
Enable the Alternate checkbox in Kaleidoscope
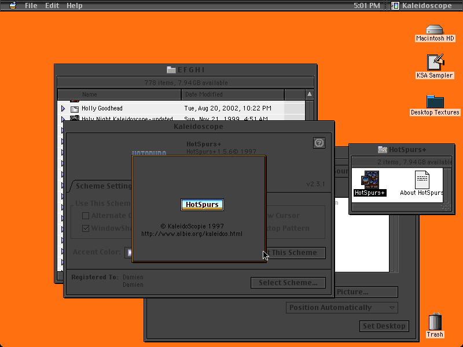[x=86, y=216]
